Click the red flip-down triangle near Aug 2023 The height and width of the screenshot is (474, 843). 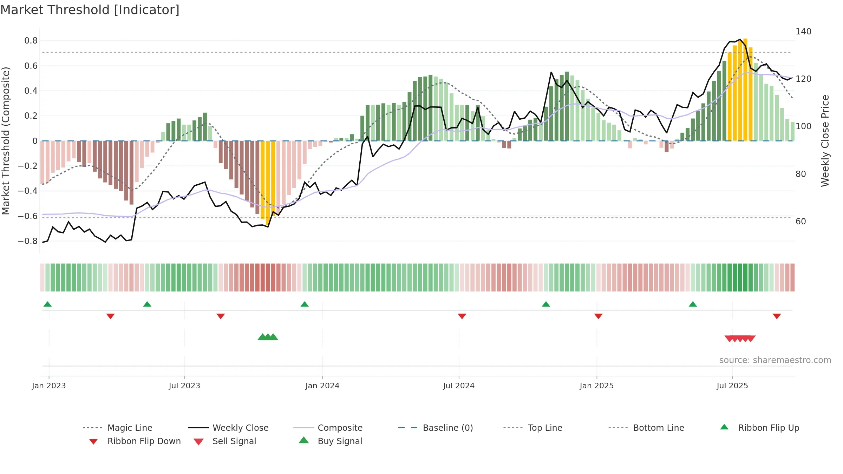coord(221,316)
